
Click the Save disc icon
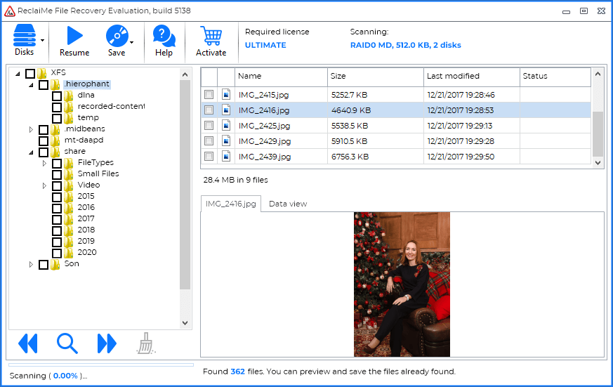pyautogui.click(x=116, y=37)
